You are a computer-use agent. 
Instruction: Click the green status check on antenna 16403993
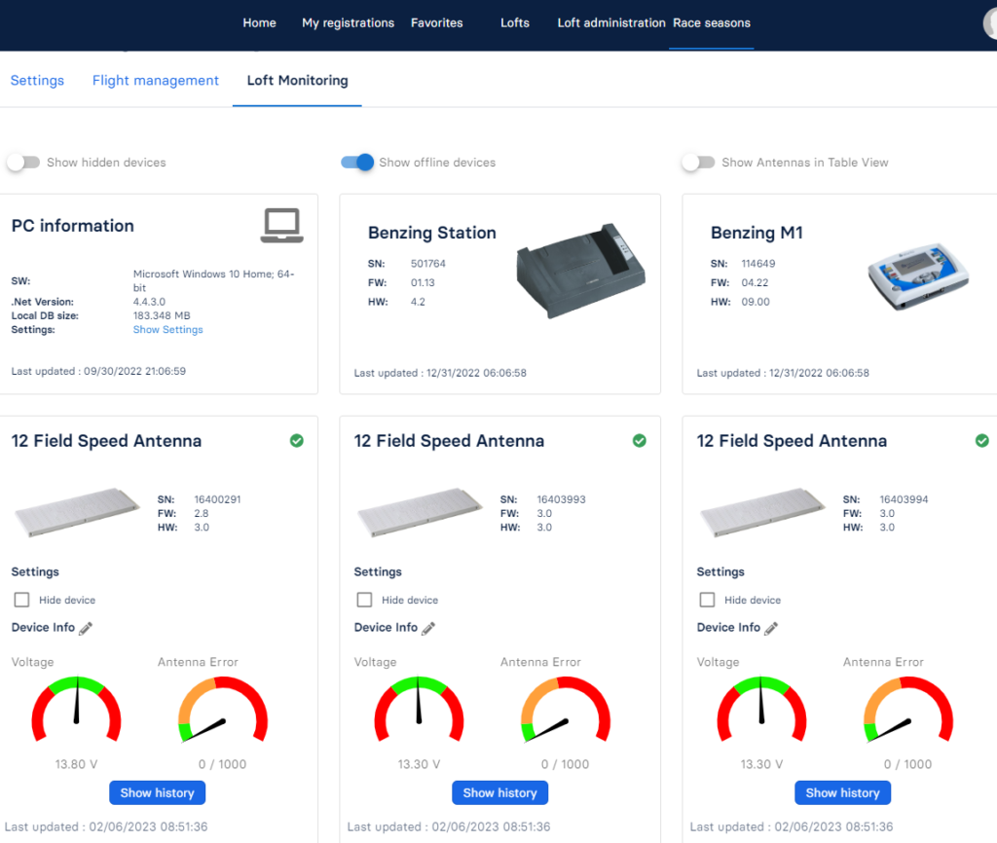click(640, 441)
